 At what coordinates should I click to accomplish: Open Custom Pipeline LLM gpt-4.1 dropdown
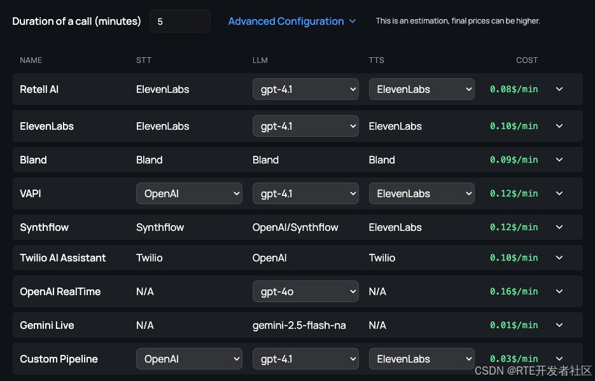(305, 359)
